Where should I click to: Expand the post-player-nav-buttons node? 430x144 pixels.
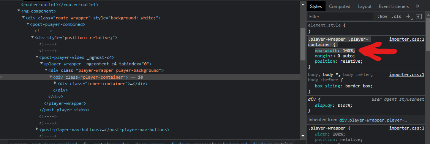tap(37, 129)
